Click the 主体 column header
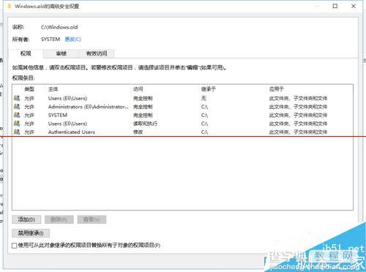This screenshot has width=366, height=272. (53, 89)
